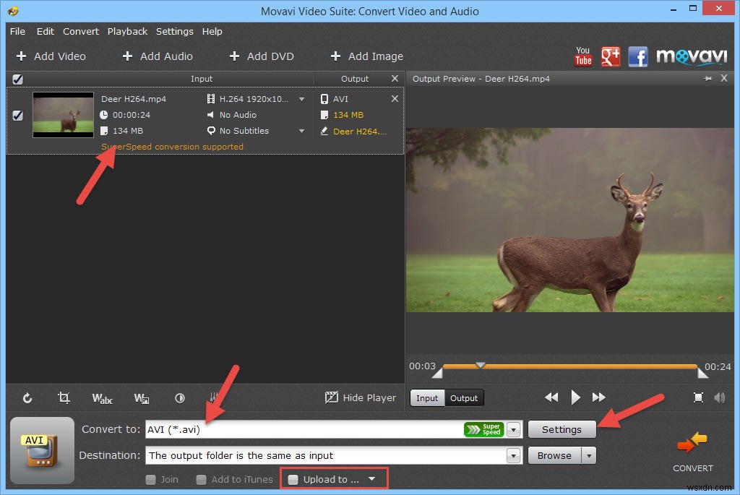Open the Convert to format dropdown
The width and height of the screenshot is (740, 495).
point(513,429)
